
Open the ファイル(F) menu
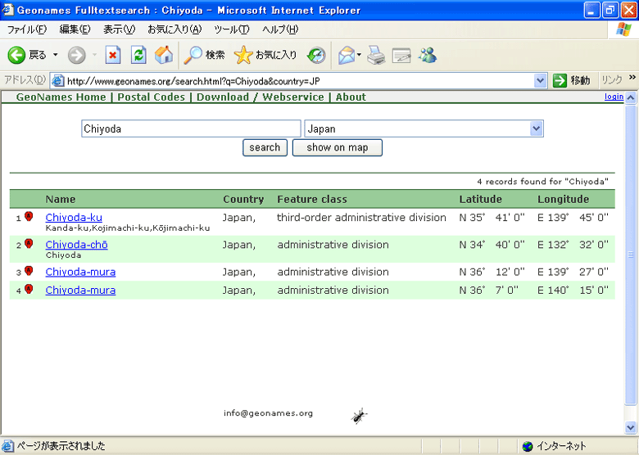(x=27, y=29)
